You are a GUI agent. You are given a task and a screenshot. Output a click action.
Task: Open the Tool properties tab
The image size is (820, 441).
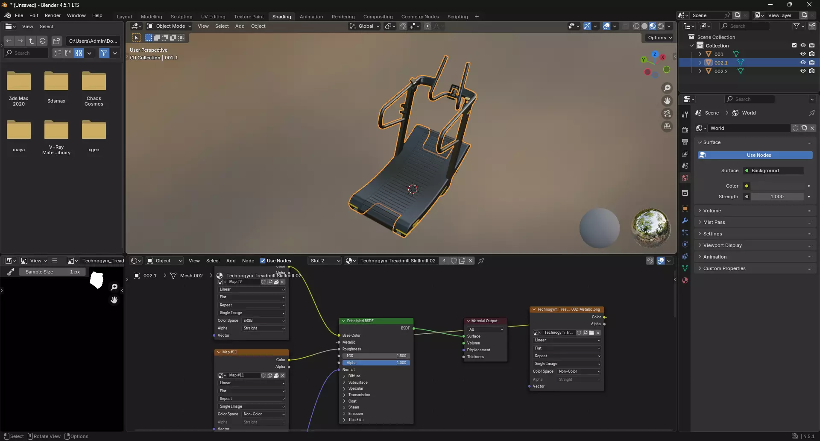click(x=685, y=115)
